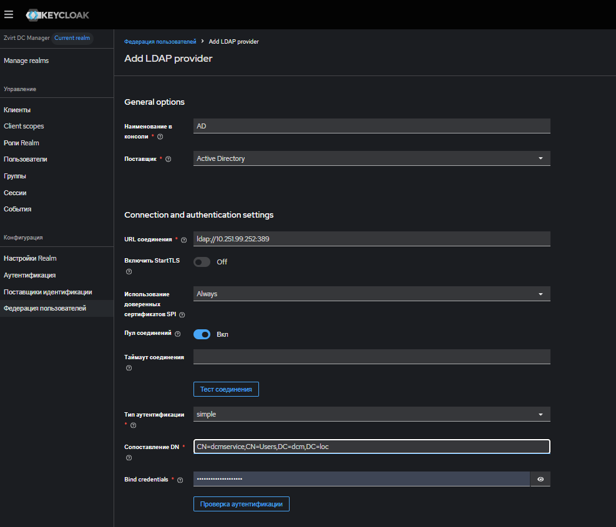Click Connection and authentication settings heading
This screenshot has height=527, width=616.
point(199,215)
